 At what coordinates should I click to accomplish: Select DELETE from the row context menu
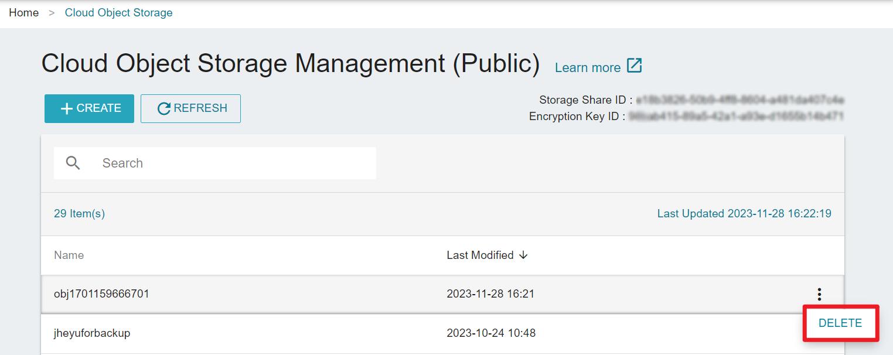840,323
